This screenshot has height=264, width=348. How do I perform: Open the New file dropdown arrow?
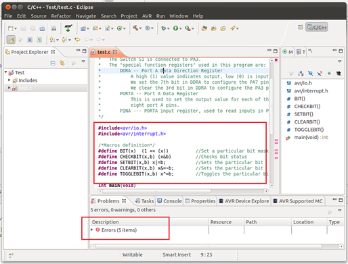click(x=16, y=28)
